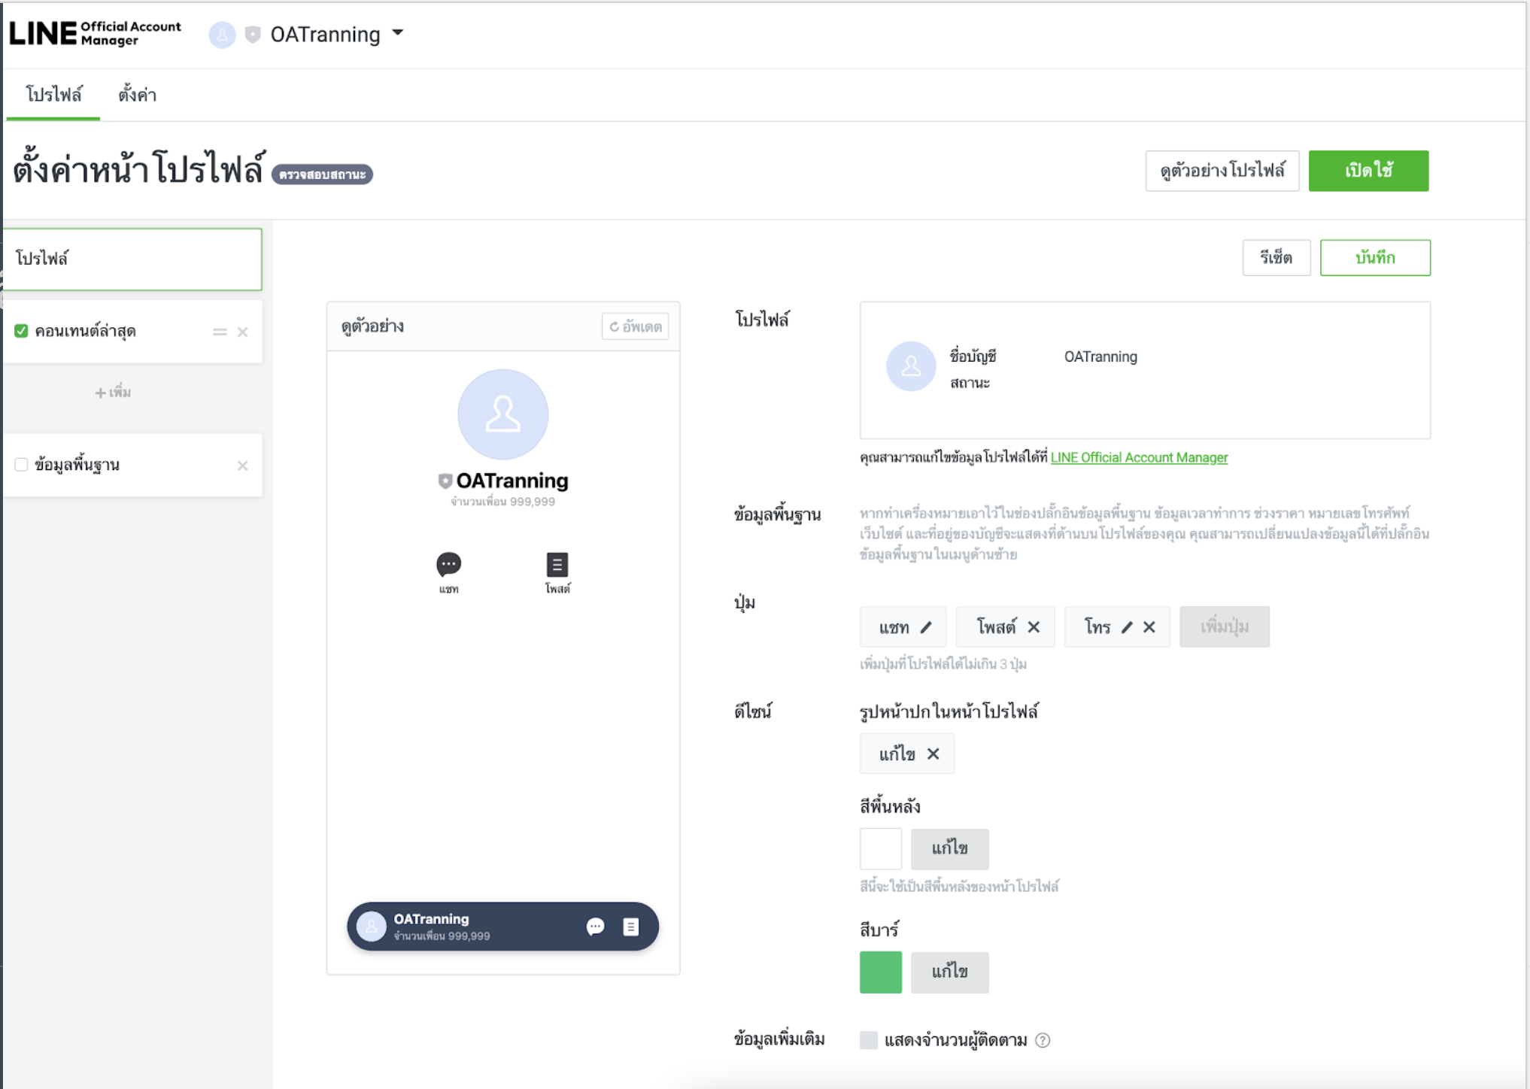Open the LINE Official Account Manager link

[x=1139, y=457]
